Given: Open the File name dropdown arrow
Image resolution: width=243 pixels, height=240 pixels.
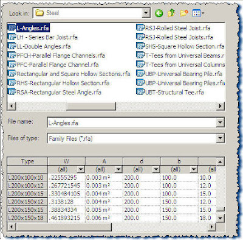Looking at the screenshot, I should pos(220,122).
